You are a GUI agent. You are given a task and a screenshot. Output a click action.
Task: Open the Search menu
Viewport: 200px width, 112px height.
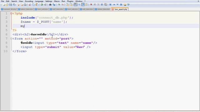point(14,1)
